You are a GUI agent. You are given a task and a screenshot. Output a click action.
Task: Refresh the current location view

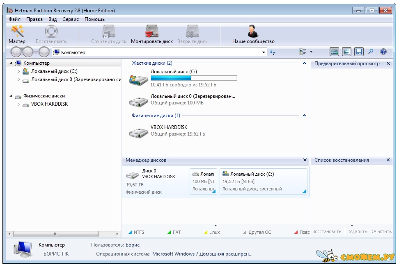tap(273, 52)
